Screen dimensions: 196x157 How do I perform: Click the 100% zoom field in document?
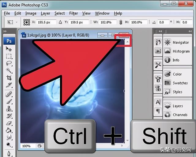pos(28,146)
